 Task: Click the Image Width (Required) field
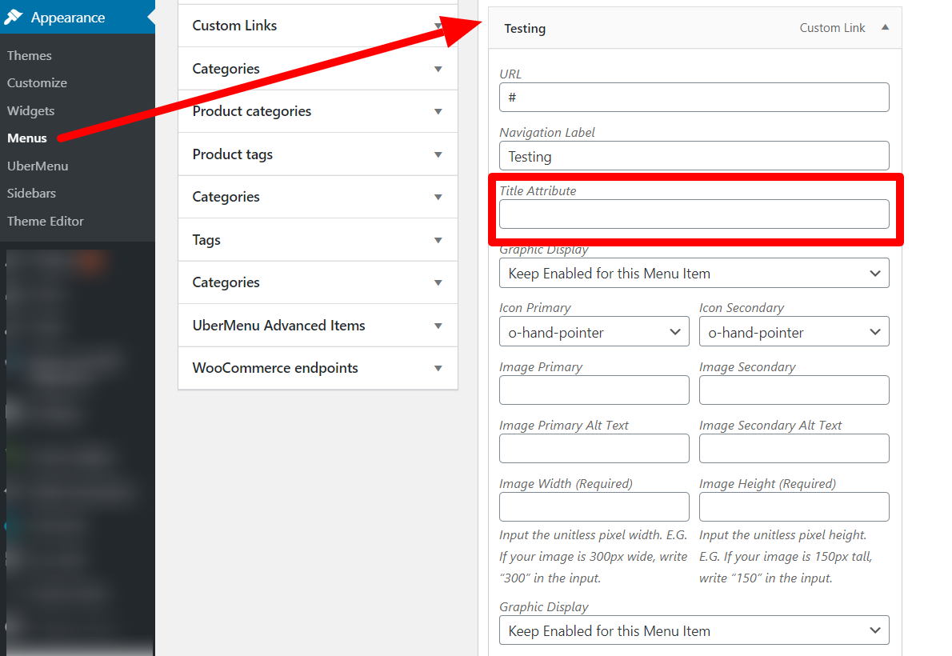click(x=594, y=506)
